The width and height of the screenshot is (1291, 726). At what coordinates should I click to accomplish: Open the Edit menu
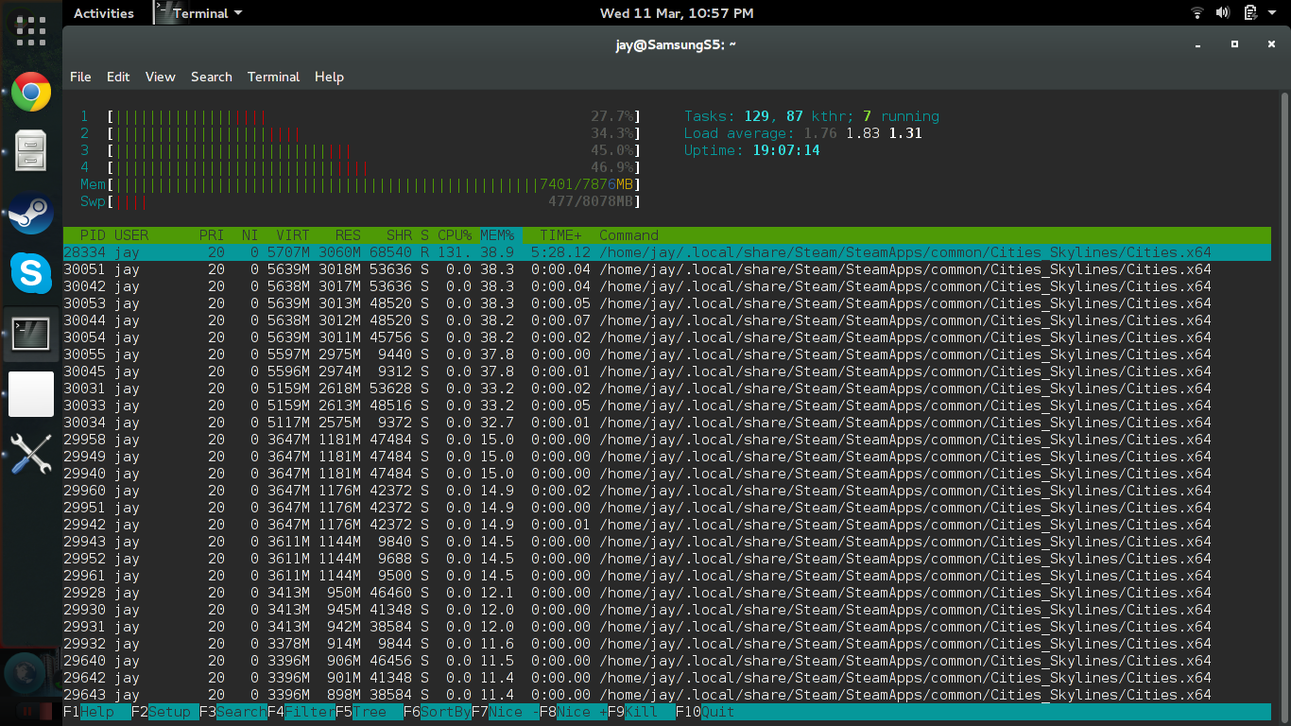[x=118, y=77]
